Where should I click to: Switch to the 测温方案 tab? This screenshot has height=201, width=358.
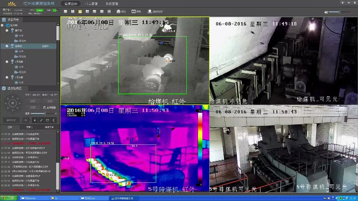tap(49, 127)
